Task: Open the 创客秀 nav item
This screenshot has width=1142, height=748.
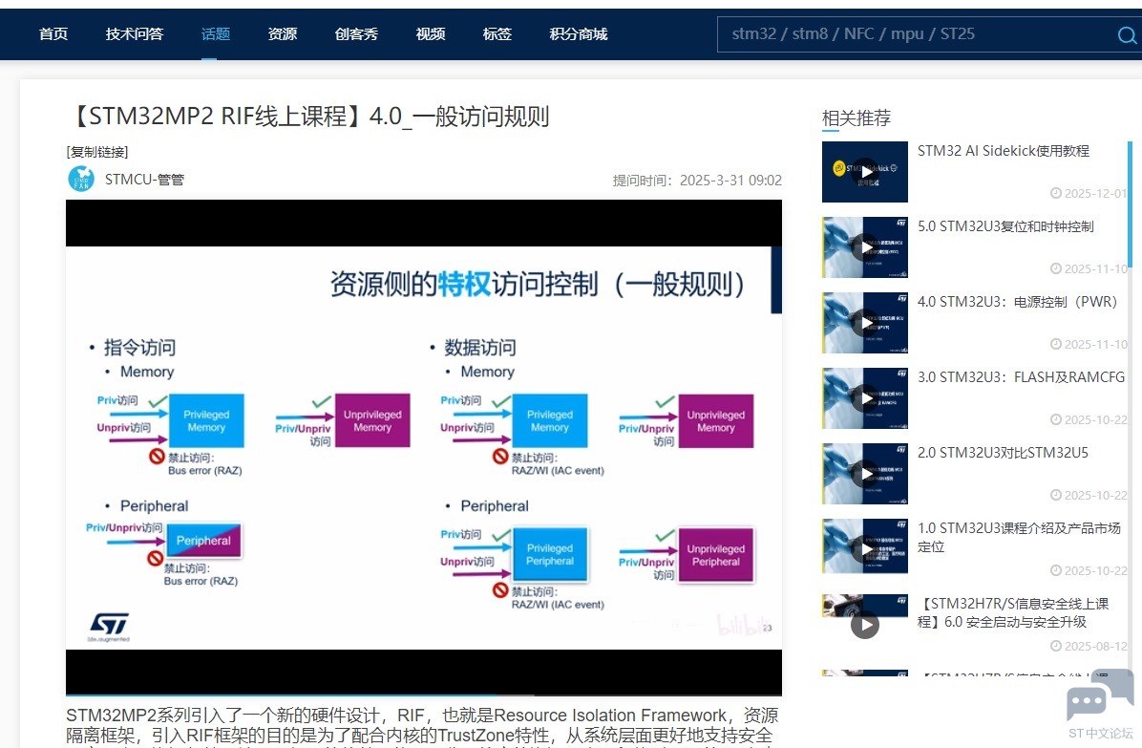Action: click(356, 34)
